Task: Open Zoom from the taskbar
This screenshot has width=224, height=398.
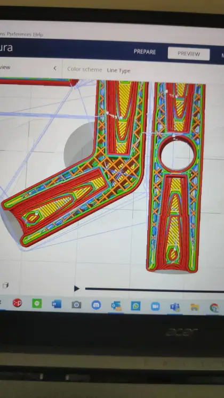Action: coord(155,306)
